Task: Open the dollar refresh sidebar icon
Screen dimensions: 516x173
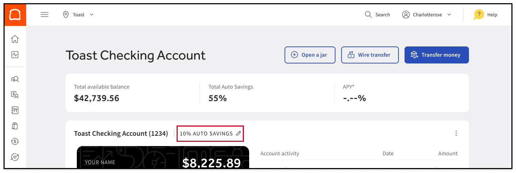Action: pos(15,141)
